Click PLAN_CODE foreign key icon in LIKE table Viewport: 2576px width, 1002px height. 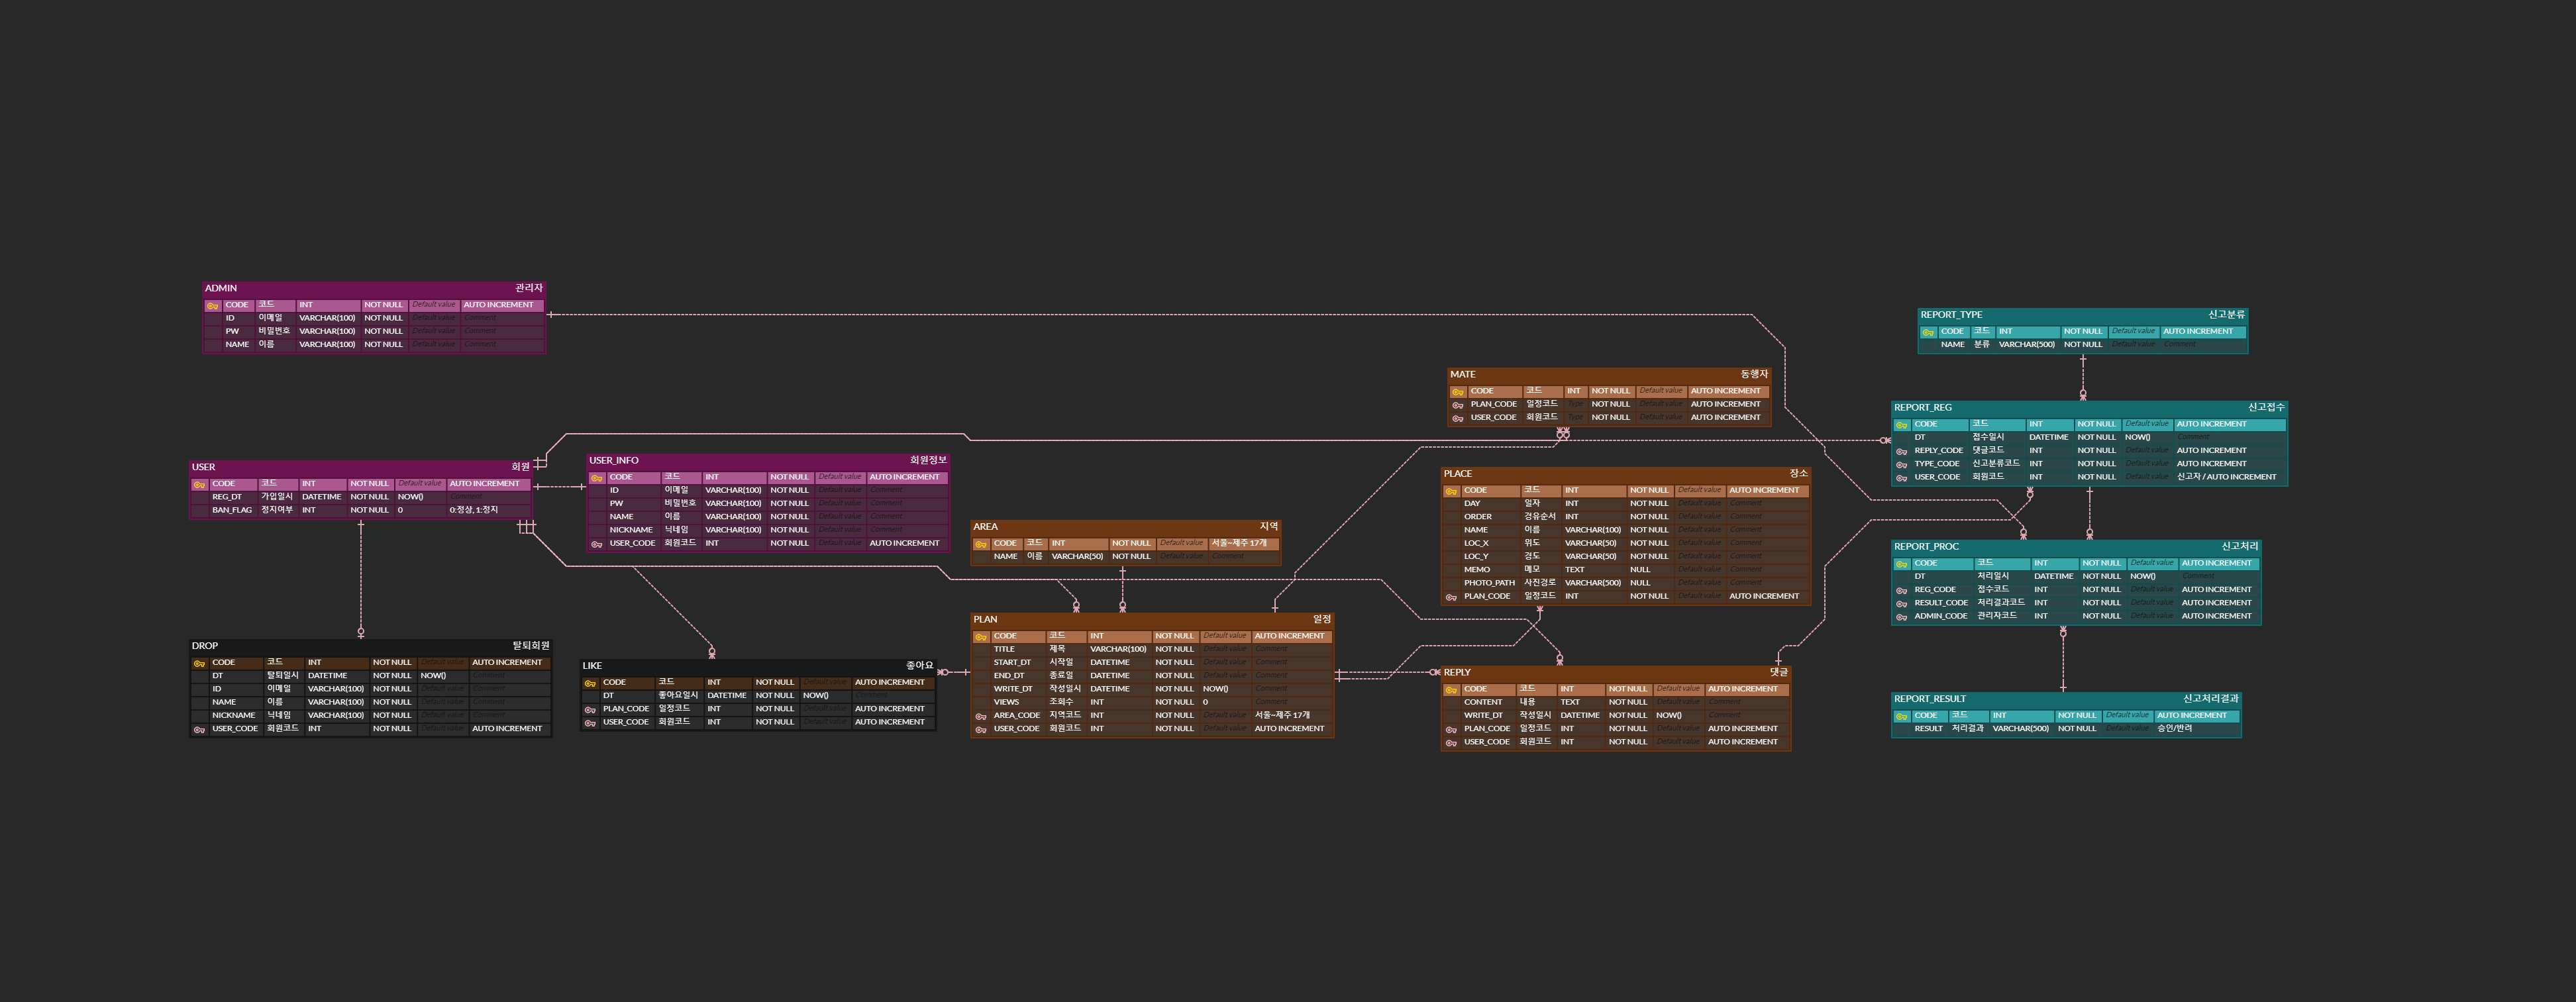tap(590, 709)
